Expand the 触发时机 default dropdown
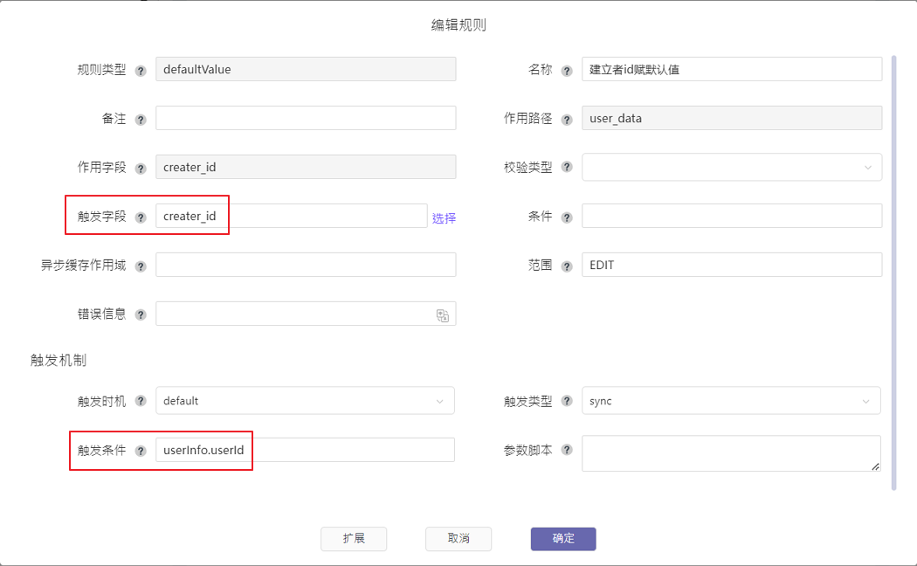This screenshot has width=917, height=566. tap(305, 401)
